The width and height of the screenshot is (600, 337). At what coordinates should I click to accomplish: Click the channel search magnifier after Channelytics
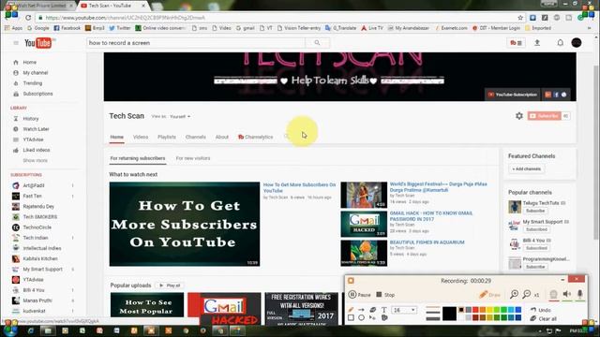point(286,137)
